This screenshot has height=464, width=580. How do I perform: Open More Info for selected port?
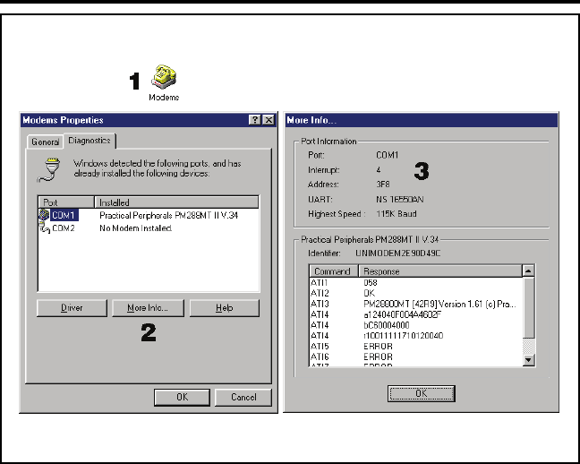[148, 308]
